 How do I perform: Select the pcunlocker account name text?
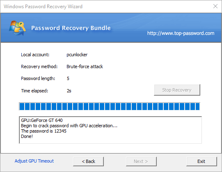[x=77, y=55]
